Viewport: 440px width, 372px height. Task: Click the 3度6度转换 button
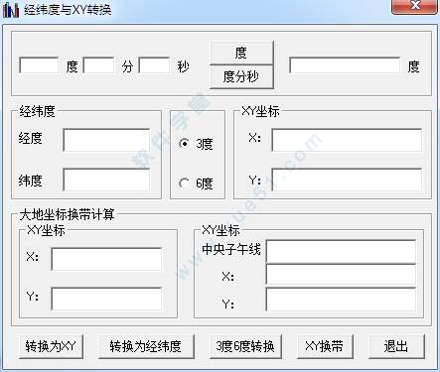[x=245, y=346]
